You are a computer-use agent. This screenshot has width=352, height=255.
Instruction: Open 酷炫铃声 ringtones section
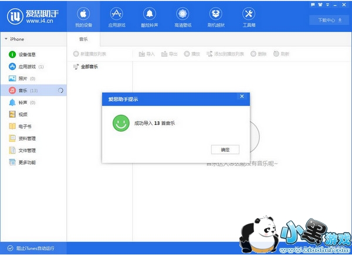tap(150, 17)
